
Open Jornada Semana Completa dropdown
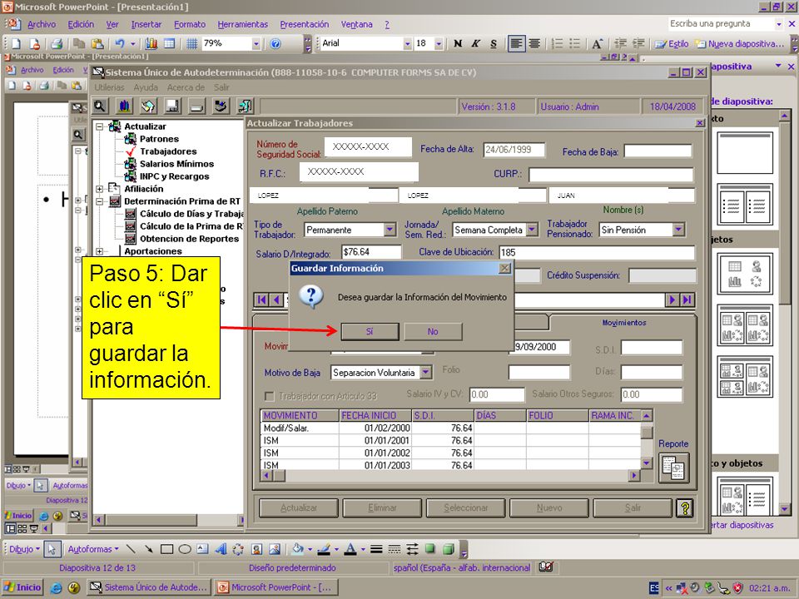(x=532, y=230)
